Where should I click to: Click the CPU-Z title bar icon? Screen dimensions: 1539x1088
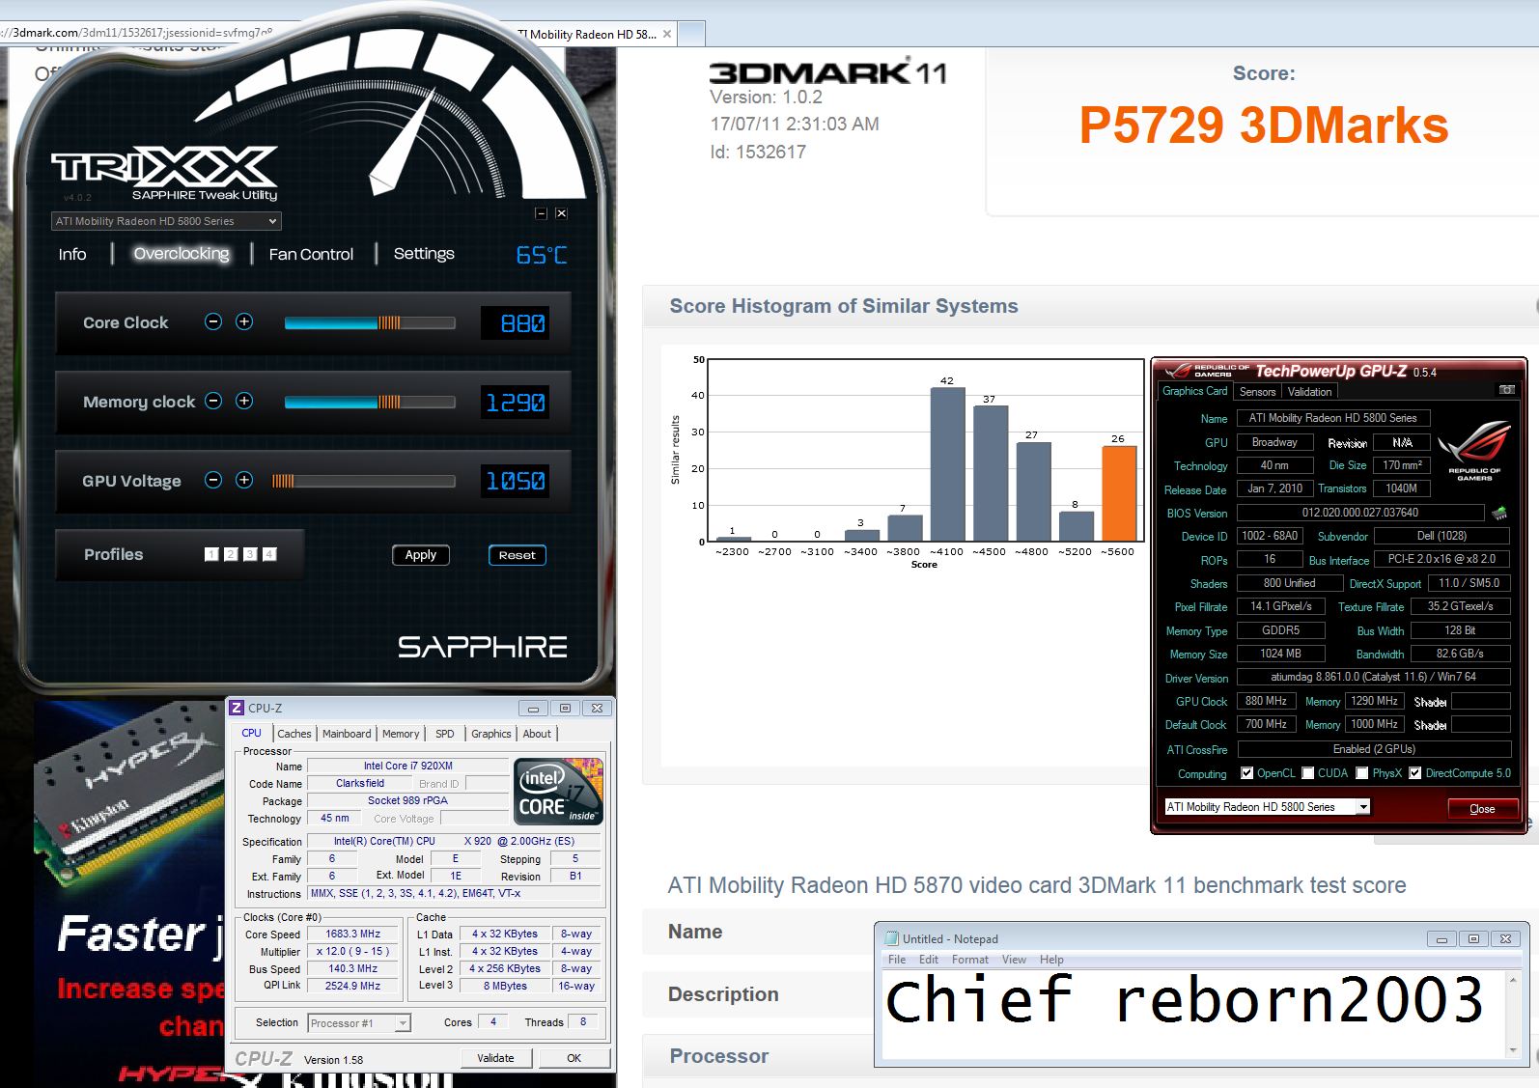click(x=237, y=708)
